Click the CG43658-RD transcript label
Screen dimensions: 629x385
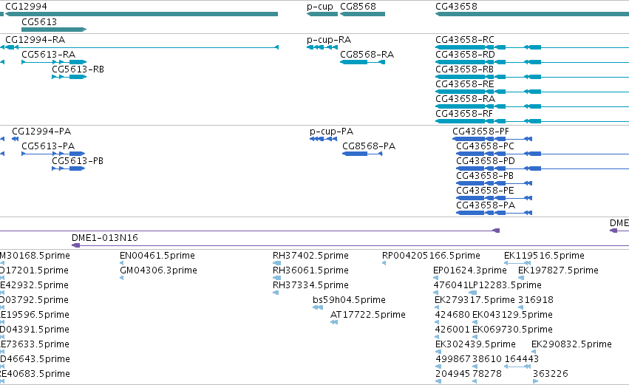point(465,55)
